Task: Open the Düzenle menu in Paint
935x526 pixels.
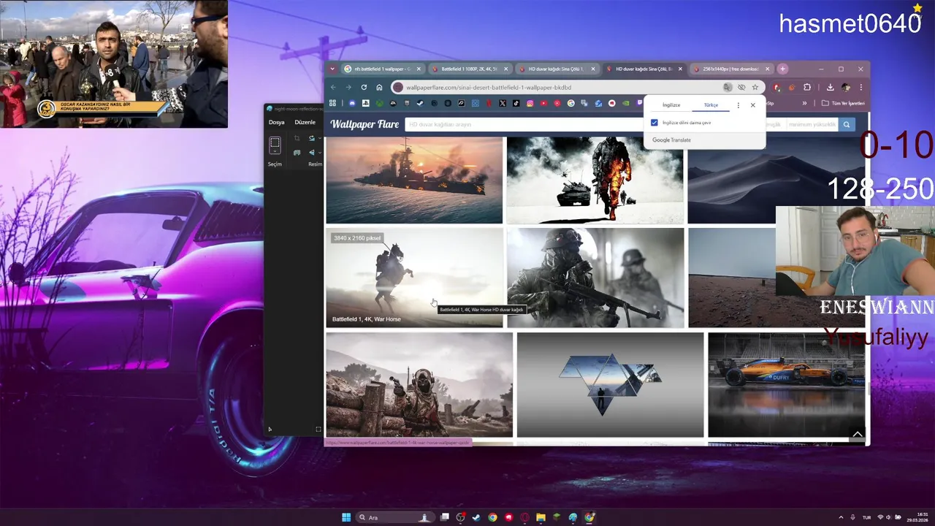Action: tap(305, 122)
